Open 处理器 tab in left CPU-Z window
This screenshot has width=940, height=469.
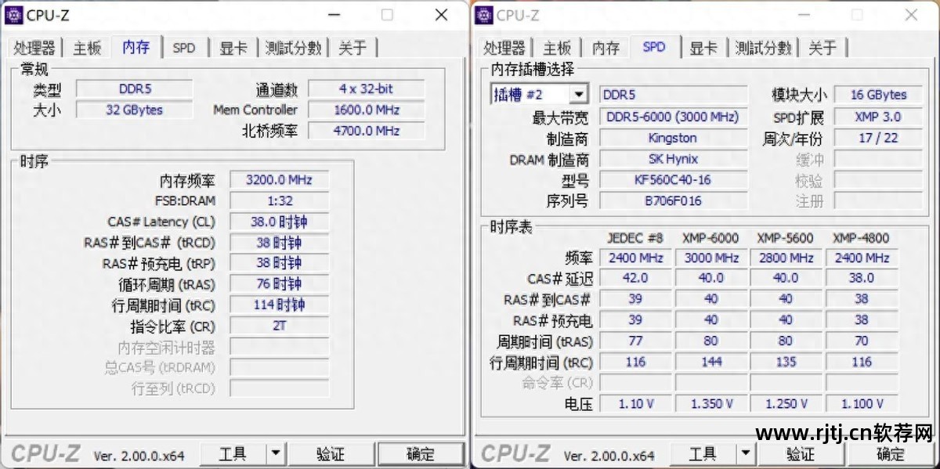(x=34, y=48)
